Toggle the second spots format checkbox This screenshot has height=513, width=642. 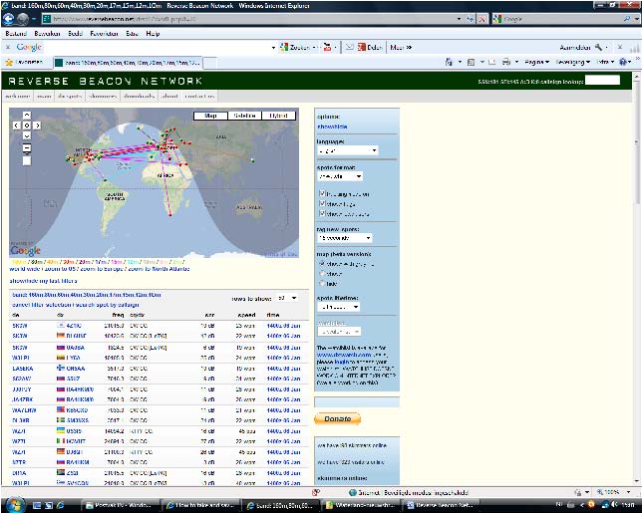321,204
